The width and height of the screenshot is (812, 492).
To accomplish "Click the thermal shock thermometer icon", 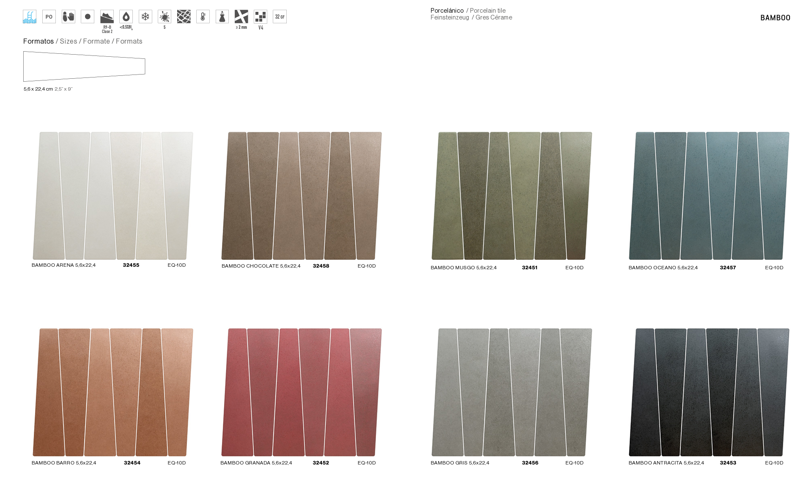I will point(203,17).
